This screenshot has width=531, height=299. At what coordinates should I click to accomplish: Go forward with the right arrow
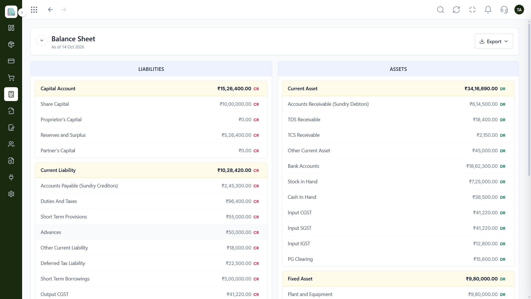pos(64,10)
